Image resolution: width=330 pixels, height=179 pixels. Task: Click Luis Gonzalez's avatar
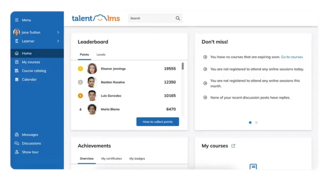coord(92,96)
